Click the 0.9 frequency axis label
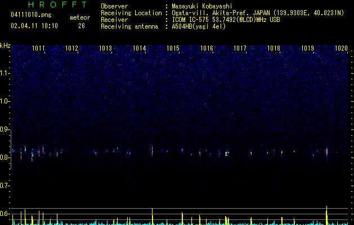 coord(5,129)
